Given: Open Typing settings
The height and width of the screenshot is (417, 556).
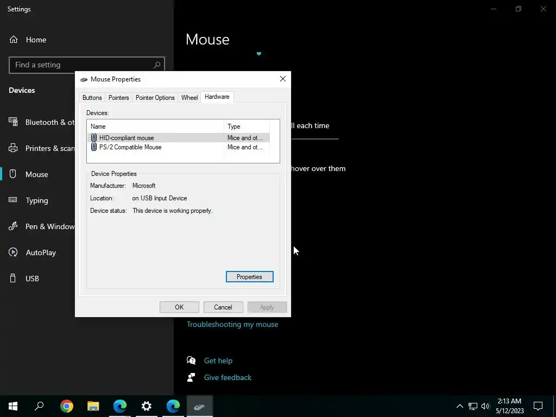Looking at the screenshot, I should pos(38,200).
